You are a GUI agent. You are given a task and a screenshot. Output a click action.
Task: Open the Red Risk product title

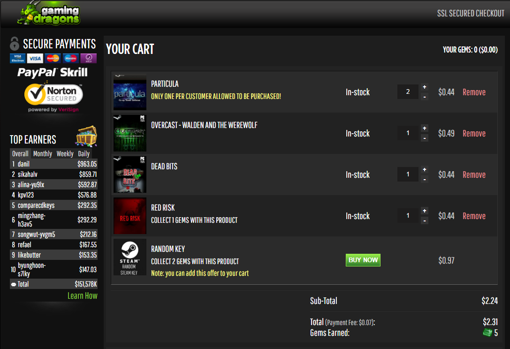click(163, 208)
